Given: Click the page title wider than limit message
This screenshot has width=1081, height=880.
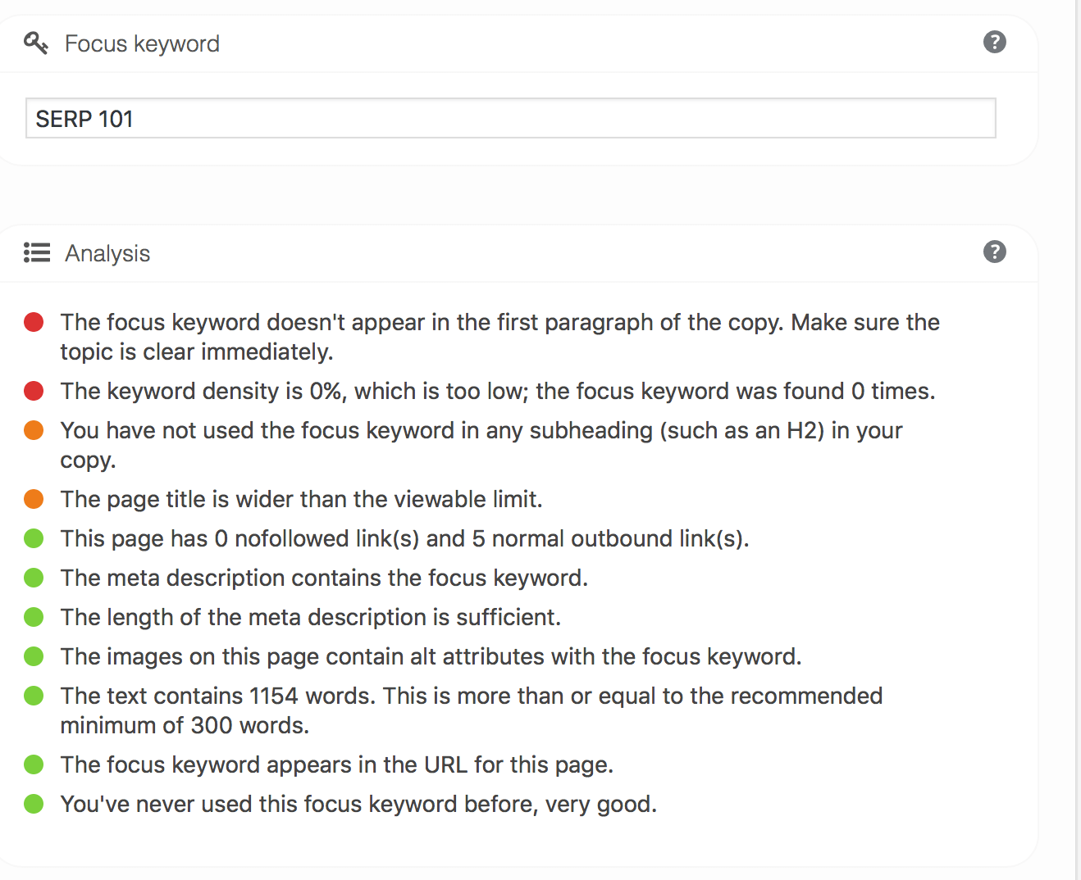Looking at the screenshot, I should click(301, 499).
